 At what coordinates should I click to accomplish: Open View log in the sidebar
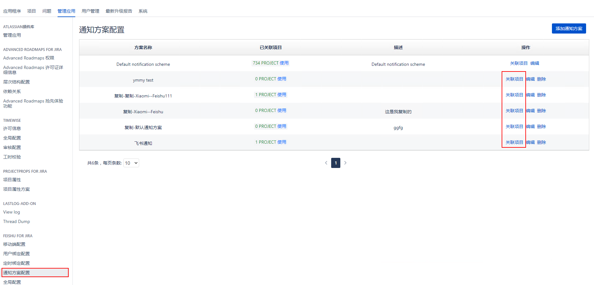pyautogui.click(x=12, y=212)
